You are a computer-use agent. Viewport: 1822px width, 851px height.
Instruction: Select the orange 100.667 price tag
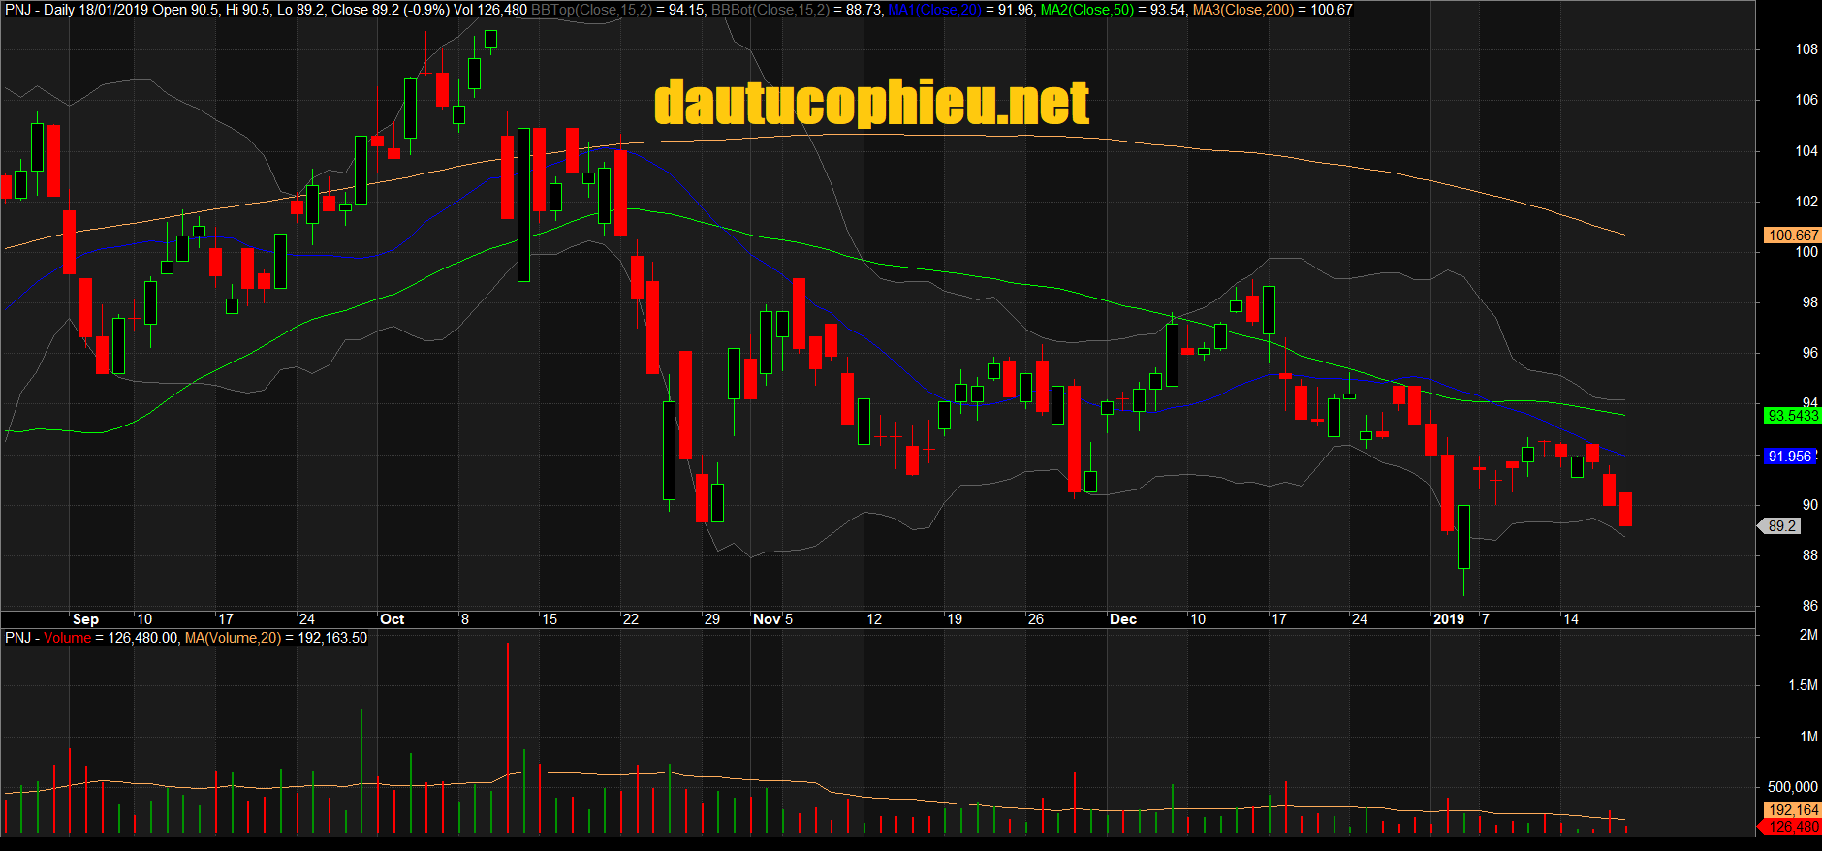click(x=1793, y=236)
